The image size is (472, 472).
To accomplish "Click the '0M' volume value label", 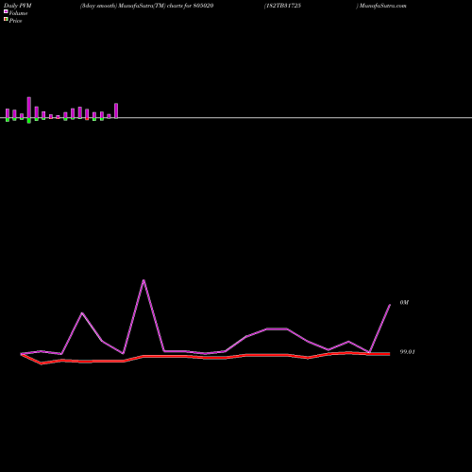I will 404,302.
